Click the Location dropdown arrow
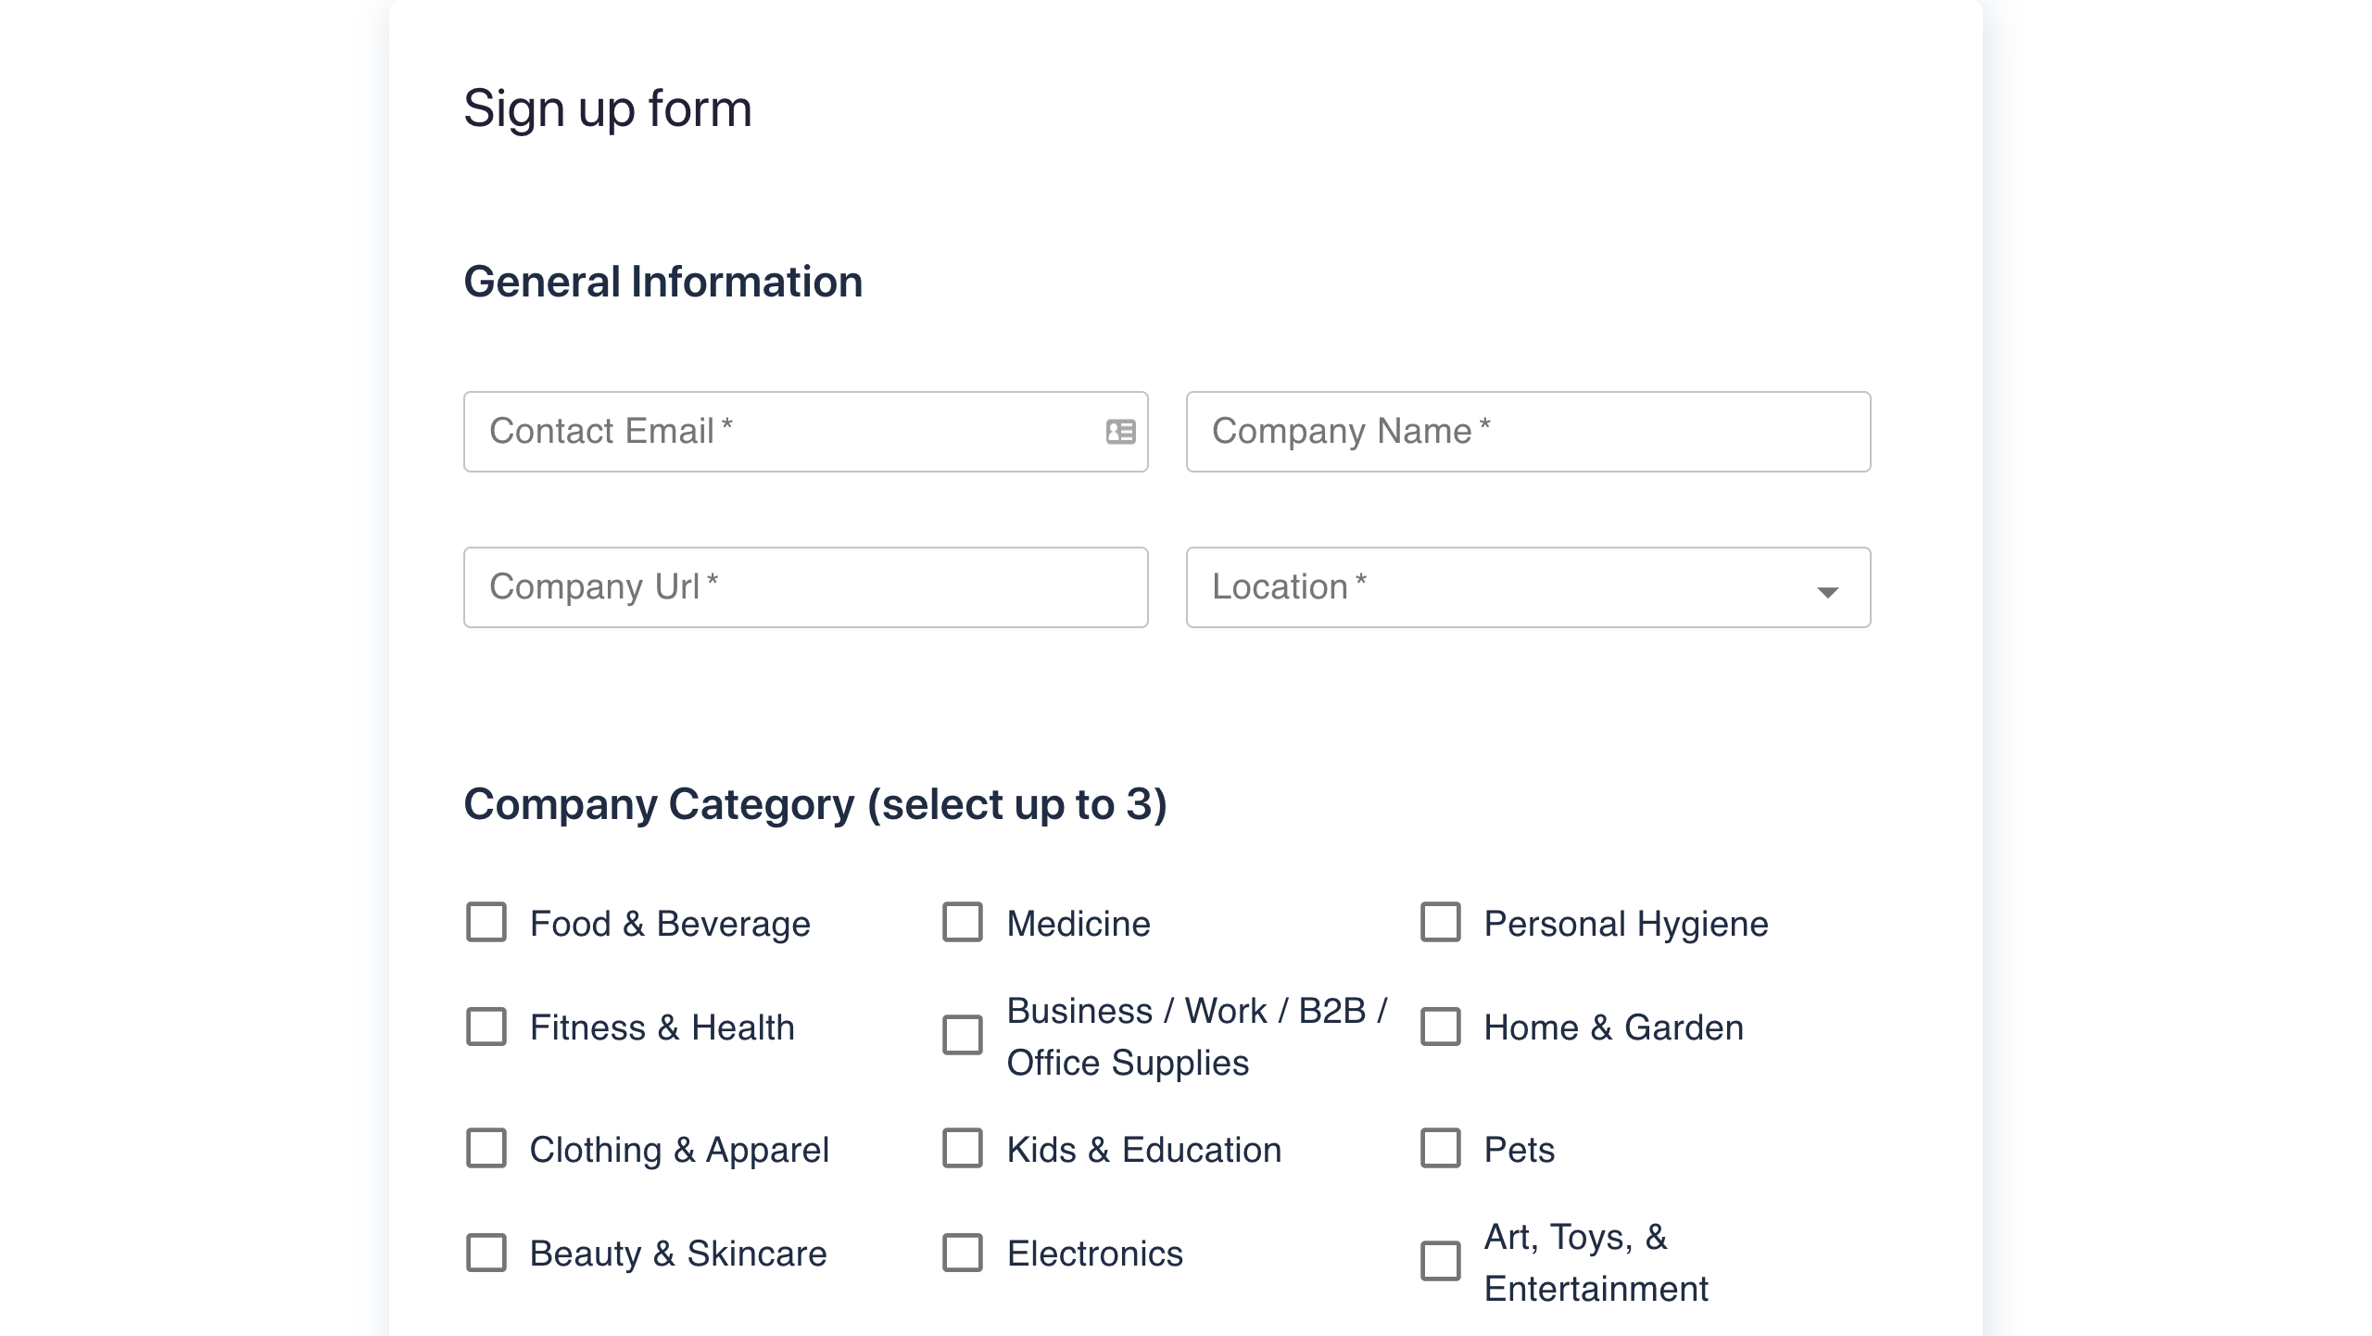 click(1827, 591)
